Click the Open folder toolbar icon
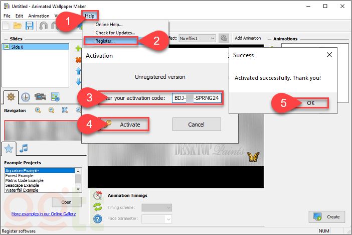Screen dimensions: 352x235 coord(18,26)
